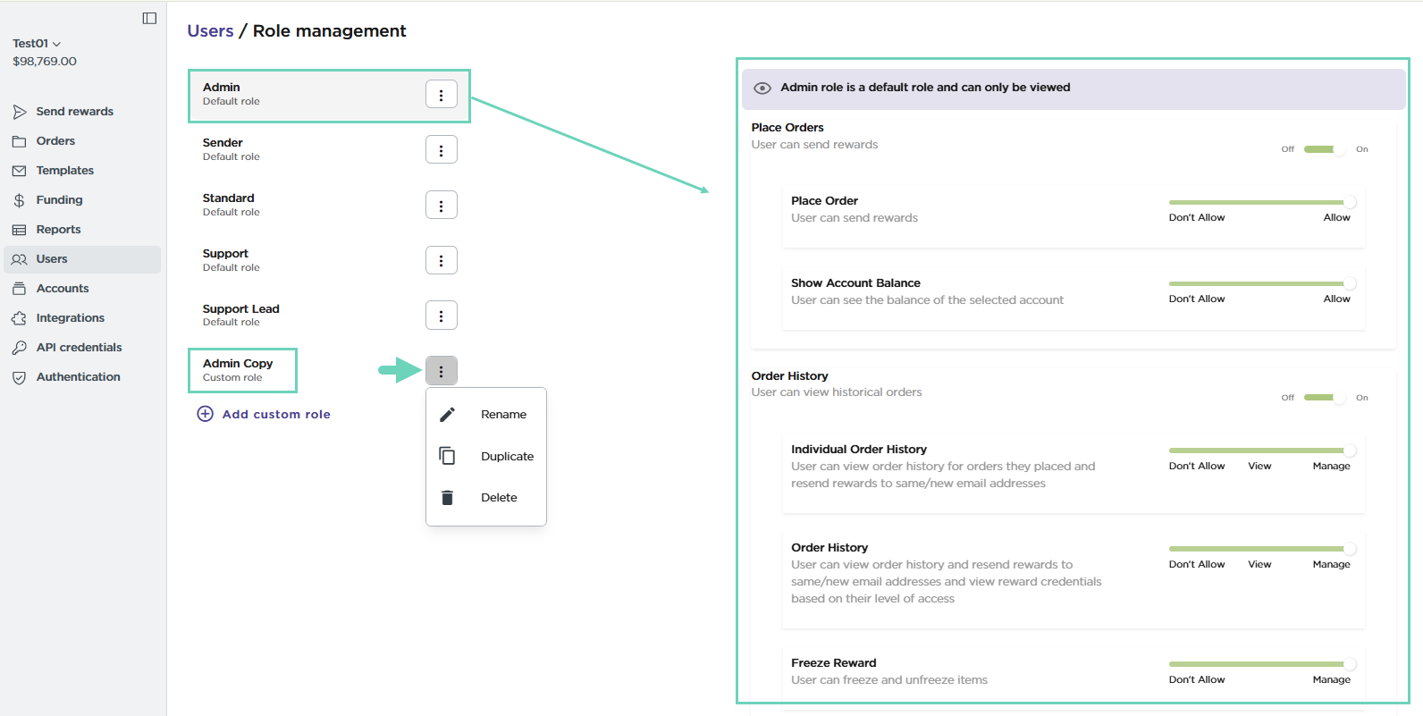Screen dimensions: 1423x716
Task: Expand the Test01 account dropdown
Action: (37, 43)
